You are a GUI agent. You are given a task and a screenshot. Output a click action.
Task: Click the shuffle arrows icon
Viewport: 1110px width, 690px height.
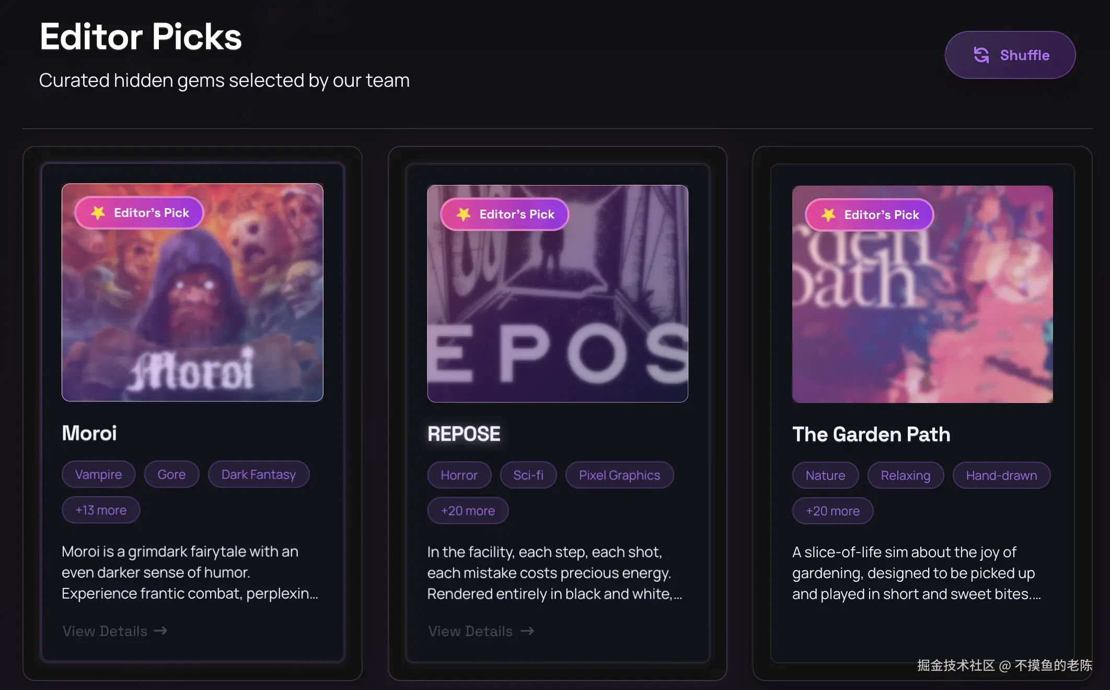point(981,55)
